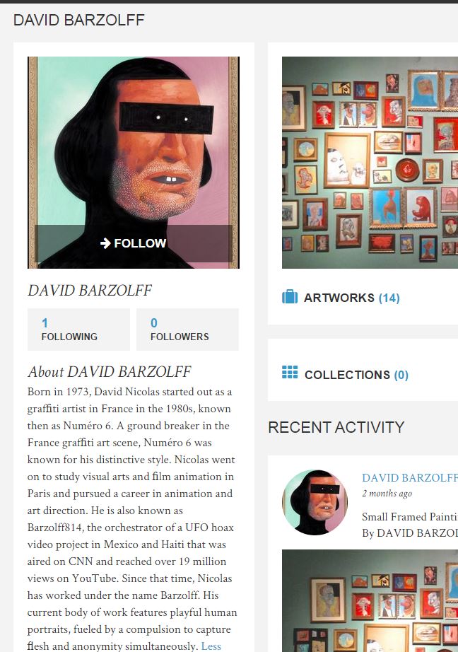
Task: Click the '2 months ago' activity timestamp
Action: pos(387,494)
